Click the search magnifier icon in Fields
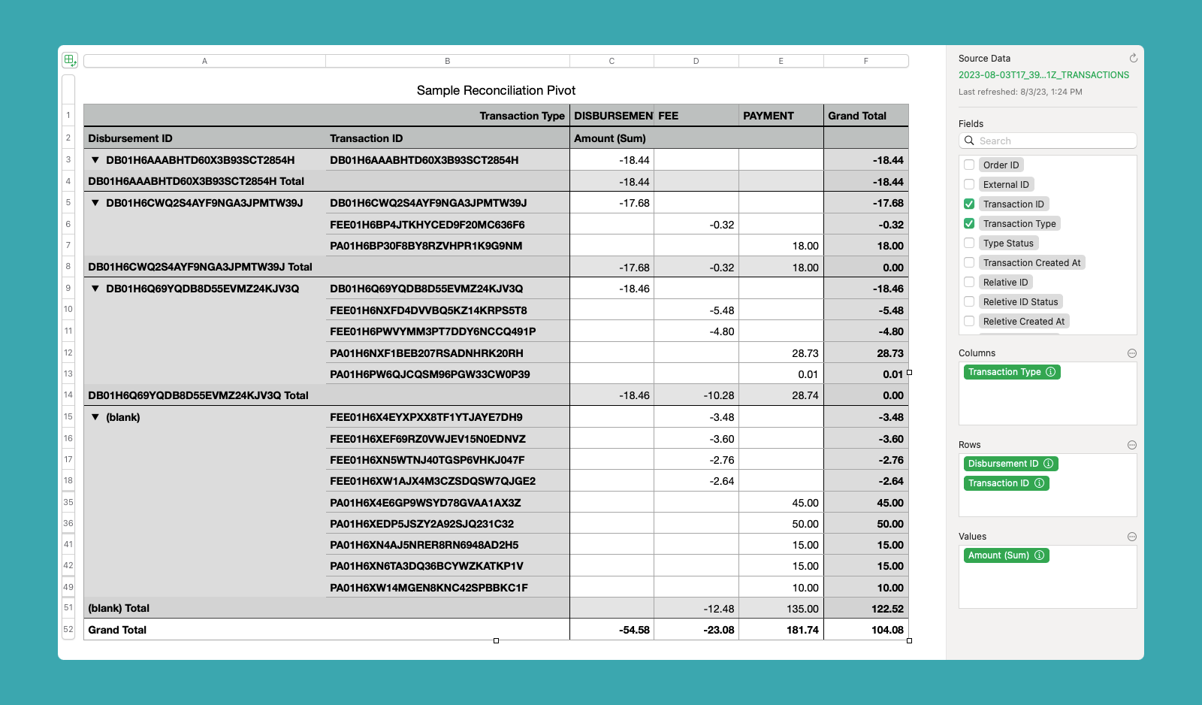This screenshot has height=705, width=1202. tap(969, 141)
